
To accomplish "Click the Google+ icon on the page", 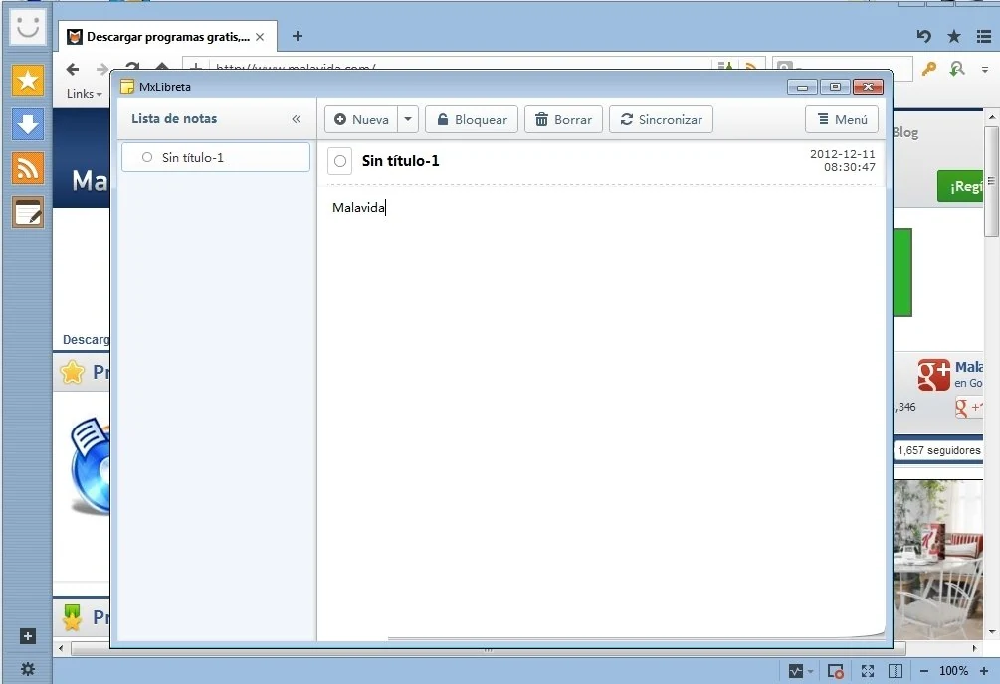I will coord(933,374).
